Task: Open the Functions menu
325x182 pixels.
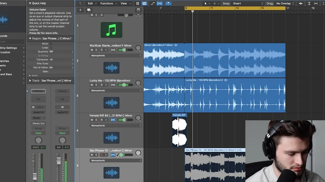Action: coord(108,4)
